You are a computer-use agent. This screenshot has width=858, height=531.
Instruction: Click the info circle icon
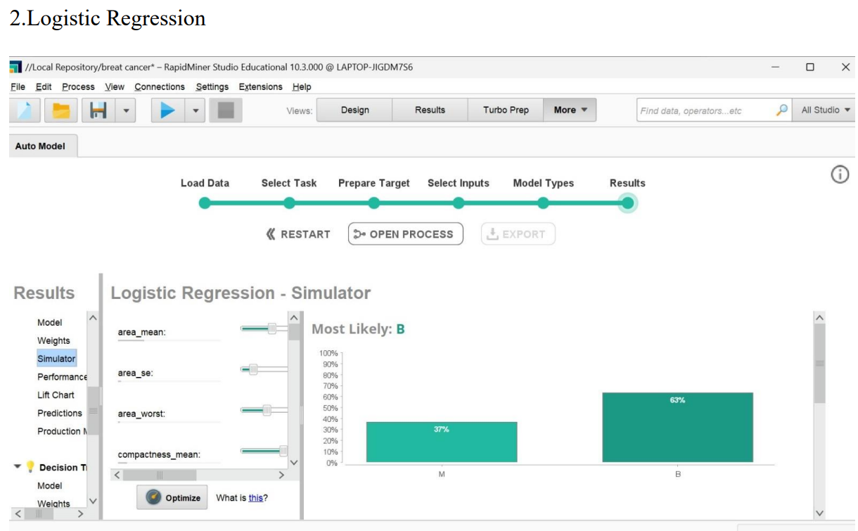tap(840, 174)
